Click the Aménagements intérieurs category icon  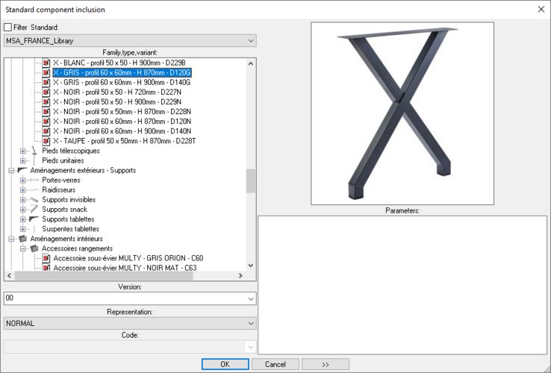tap(22, 239)
